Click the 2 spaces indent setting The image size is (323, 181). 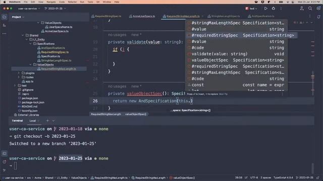(266, 177)
